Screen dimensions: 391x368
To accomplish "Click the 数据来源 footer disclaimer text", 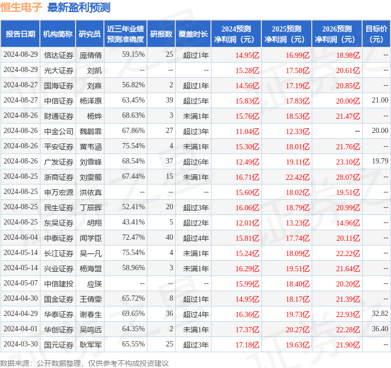I will 84,363.
